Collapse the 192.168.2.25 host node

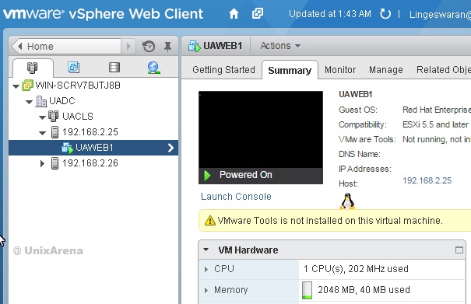point(42,133)
